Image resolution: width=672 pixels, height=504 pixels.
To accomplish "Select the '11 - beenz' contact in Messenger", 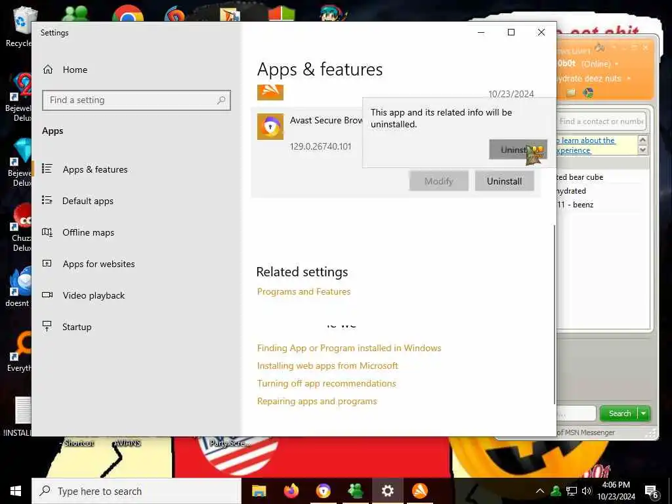I will coord(575,205).
